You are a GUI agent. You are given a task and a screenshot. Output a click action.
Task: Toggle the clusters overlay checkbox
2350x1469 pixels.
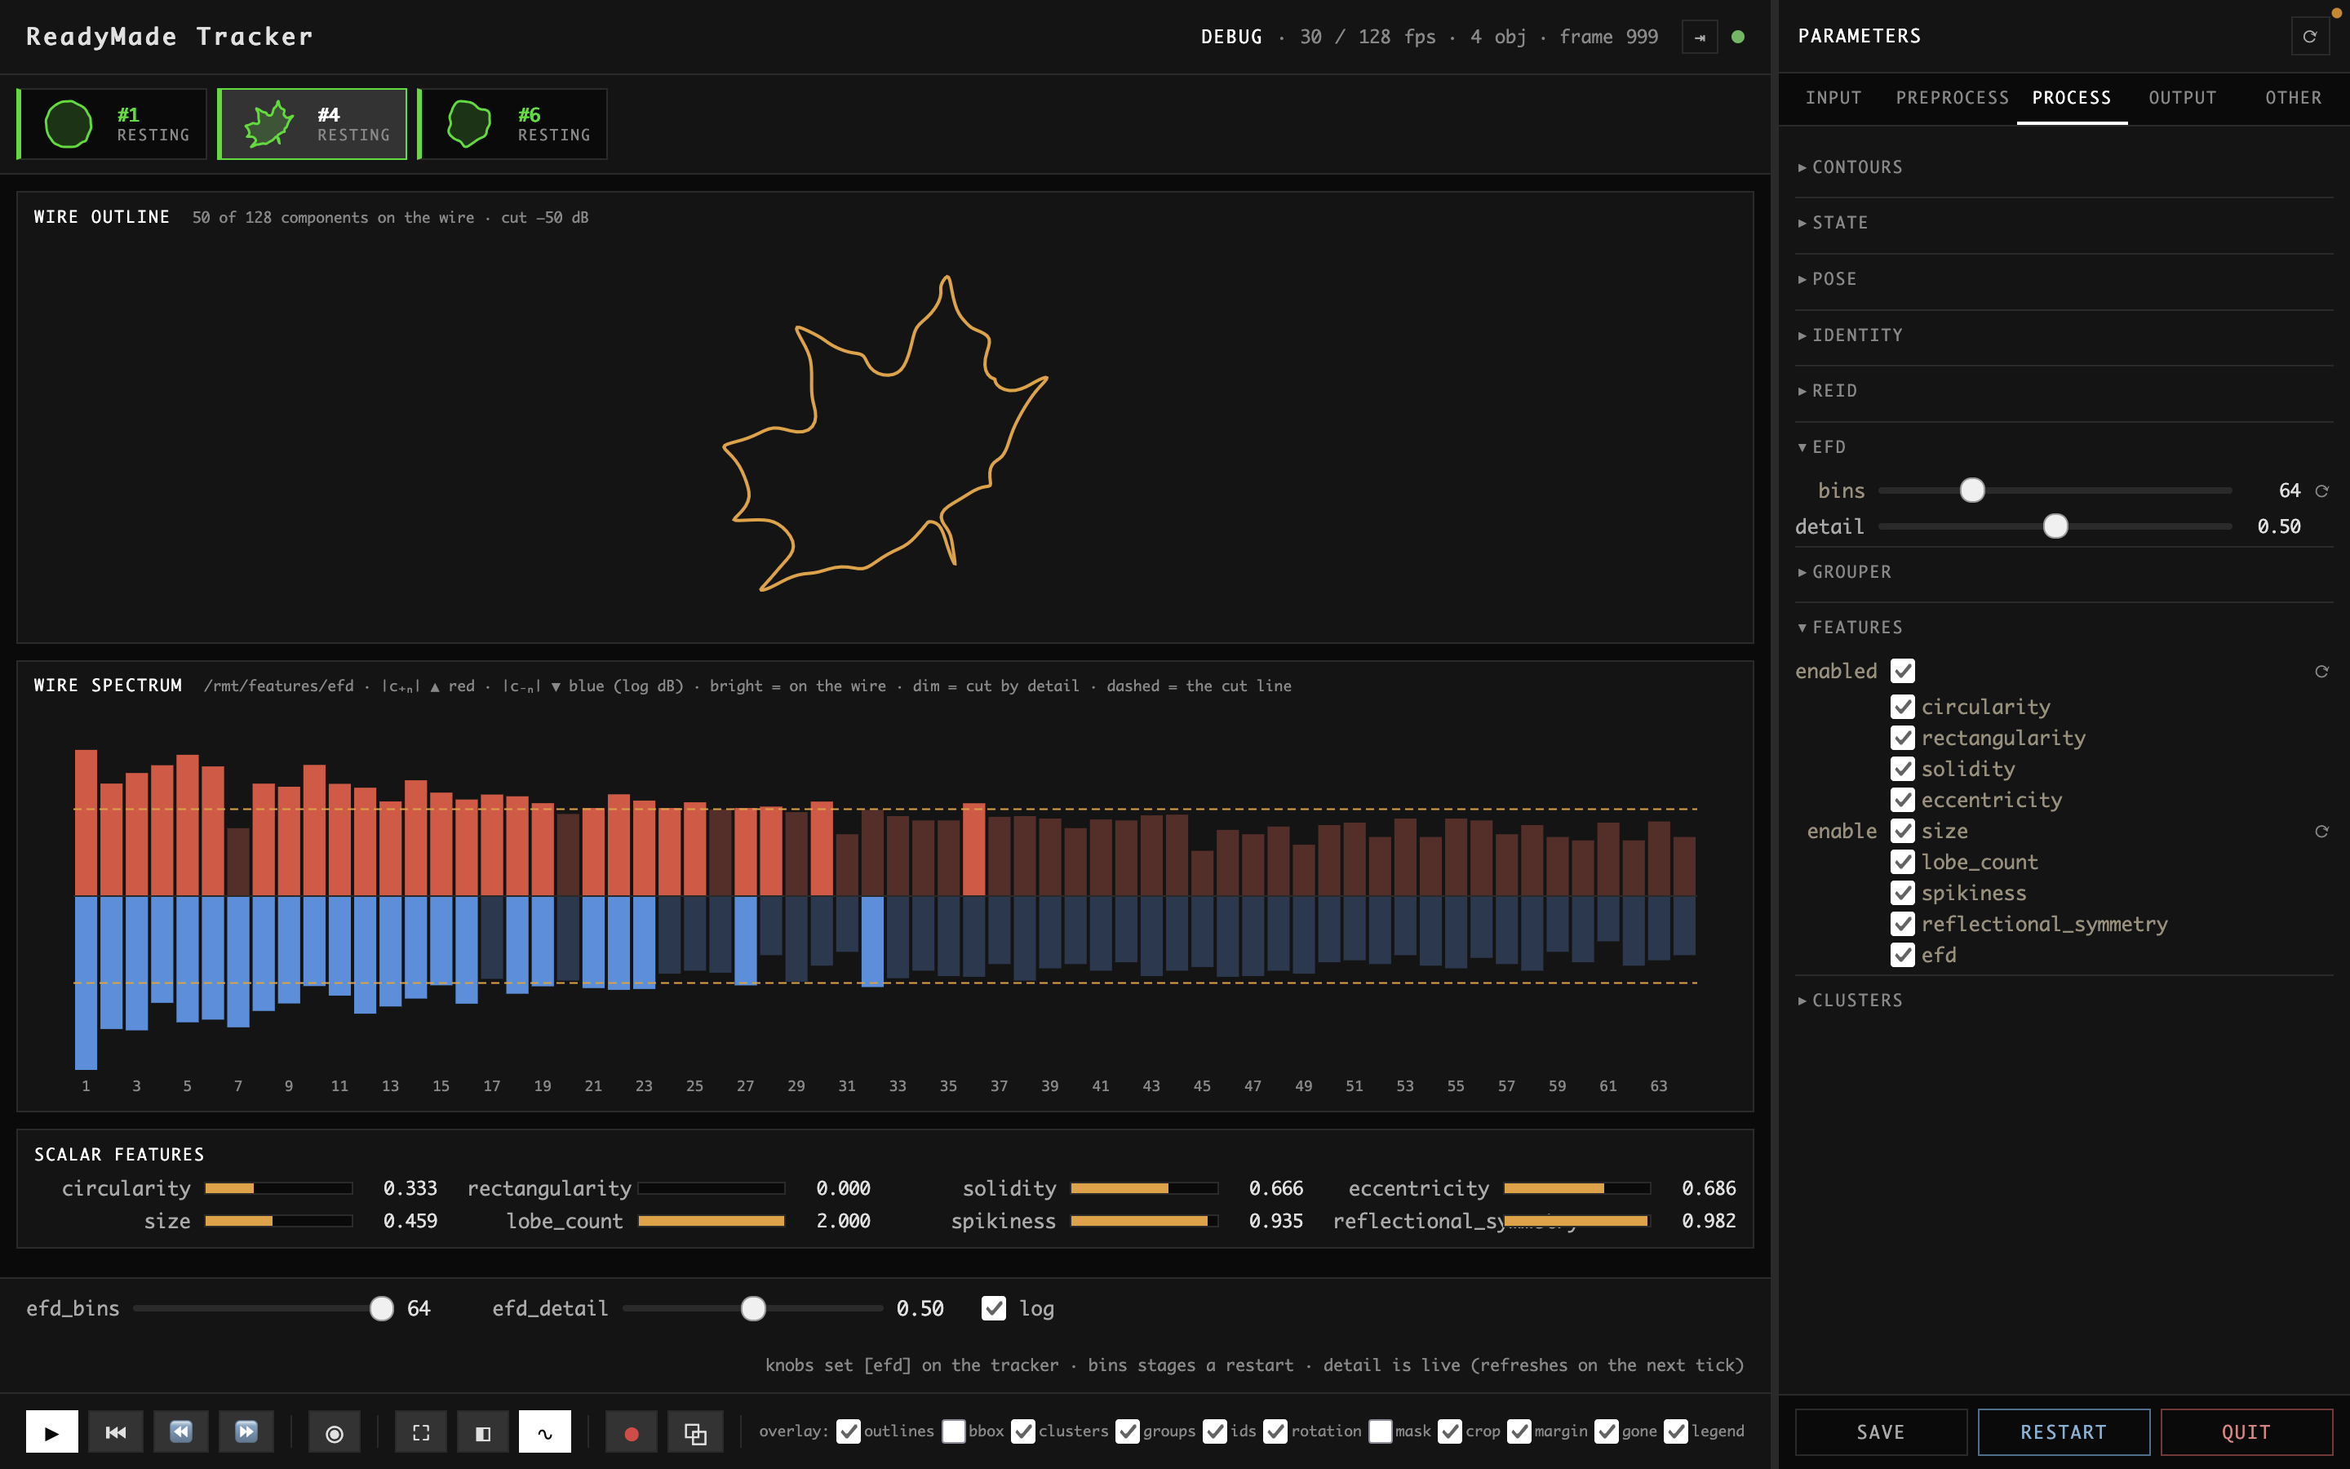pos(1022,1431)
